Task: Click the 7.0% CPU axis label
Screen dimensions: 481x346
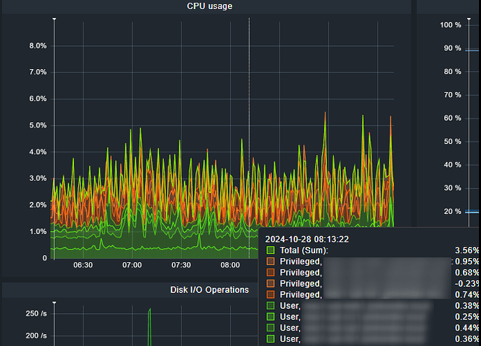Action: [38, 72]
